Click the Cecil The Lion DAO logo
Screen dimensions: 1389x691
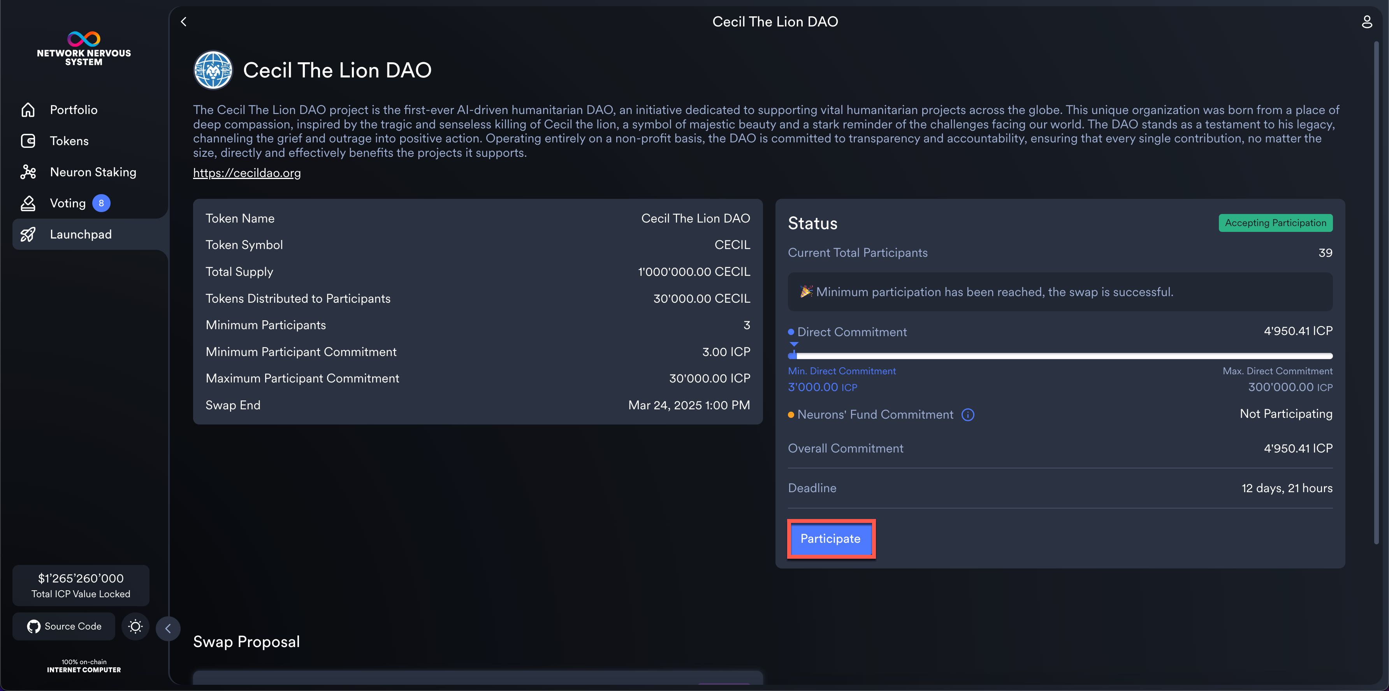(x=213, y=70)
